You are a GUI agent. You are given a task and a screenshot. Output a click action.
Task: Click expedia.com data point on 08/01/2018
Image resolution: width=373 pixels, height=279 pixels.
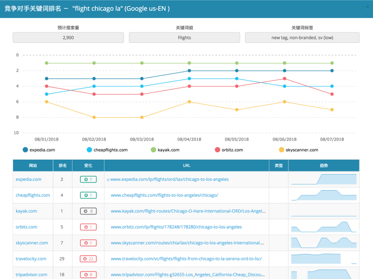[x=47, y=79]
